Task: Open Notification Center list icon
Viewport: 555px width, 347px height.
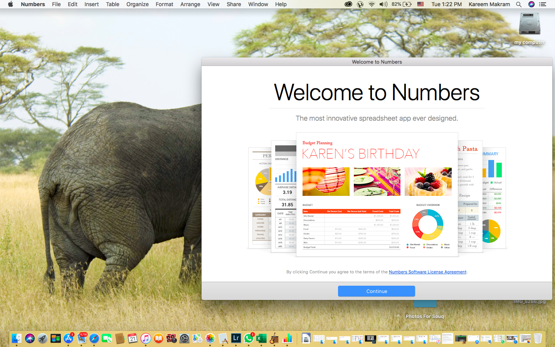Action: 543,4
